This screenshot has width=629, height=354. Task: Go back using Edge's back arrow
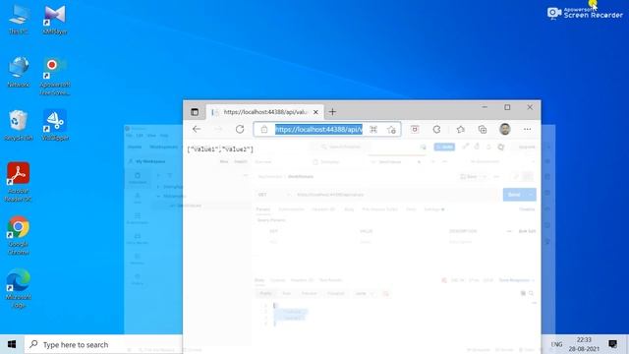197,129
